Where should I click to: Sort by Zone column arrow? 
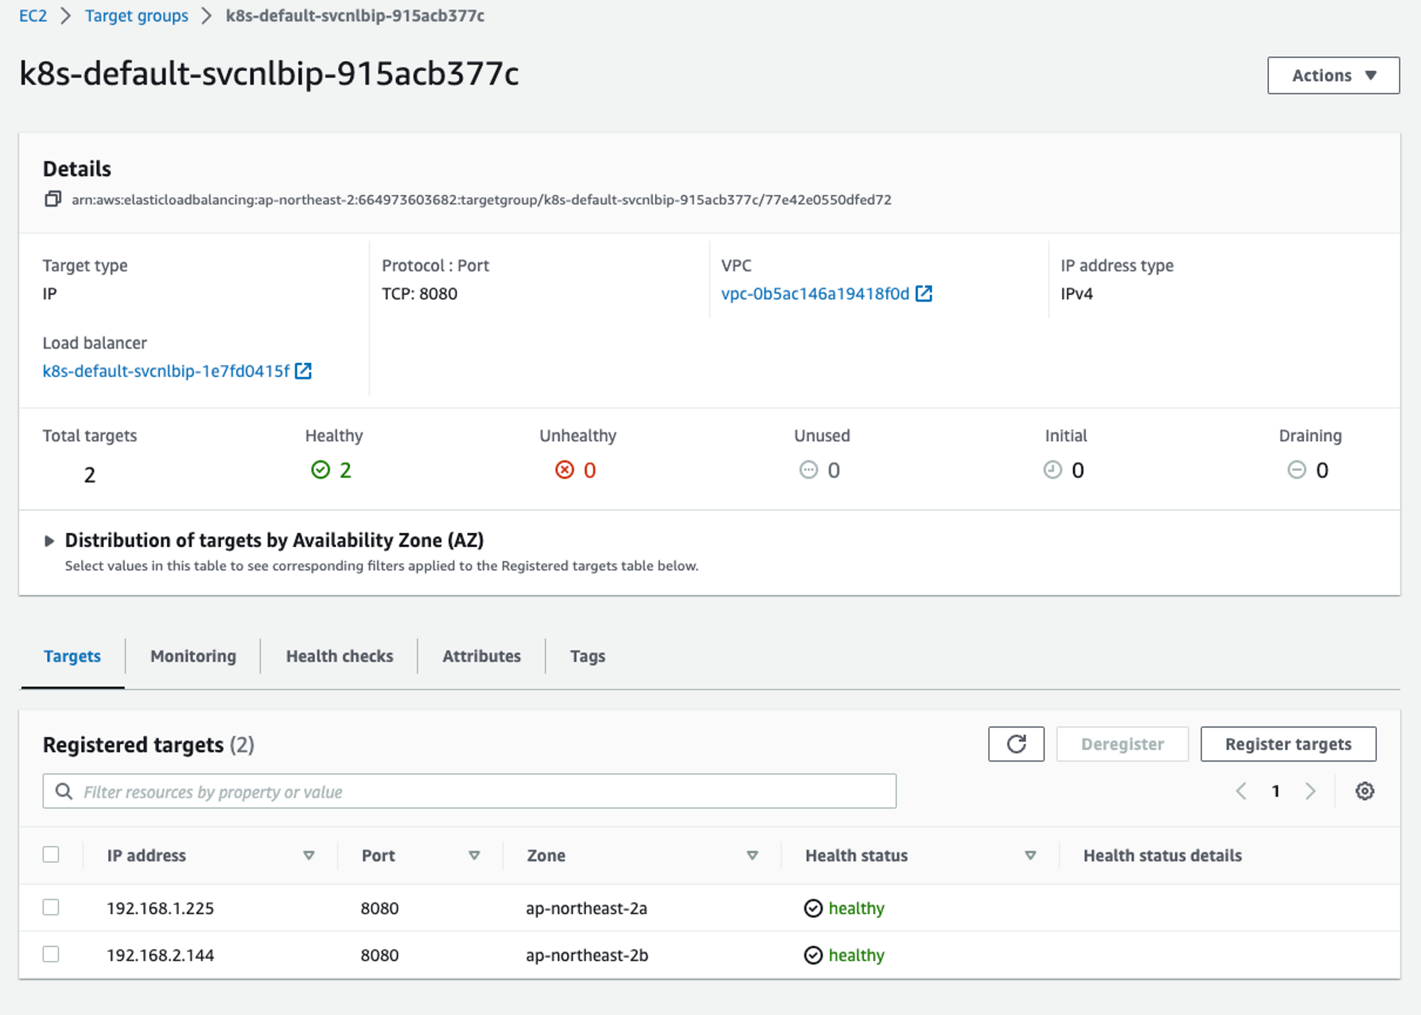tap(752, 855)
